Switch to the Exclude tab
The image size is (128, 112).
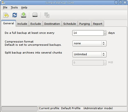36,24
